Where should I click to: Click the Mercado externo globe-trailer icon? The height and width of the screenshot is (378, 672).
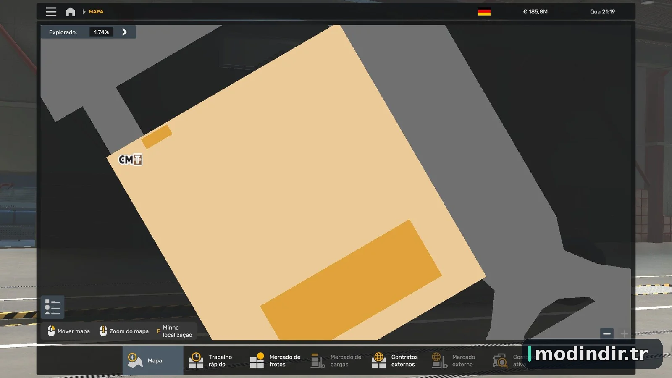click(x=439, y=360)
